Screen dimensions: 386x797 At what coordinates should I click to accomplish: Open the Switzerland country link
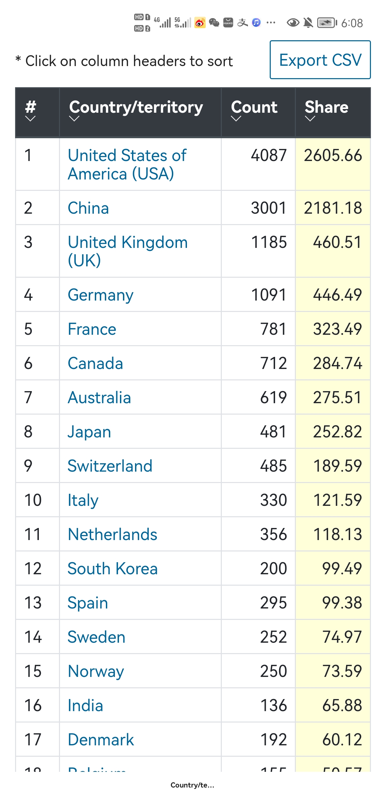110,466
